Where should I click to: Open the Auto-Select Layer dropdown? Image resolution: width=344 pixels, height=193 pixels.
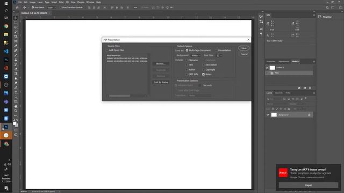[52, 8]
